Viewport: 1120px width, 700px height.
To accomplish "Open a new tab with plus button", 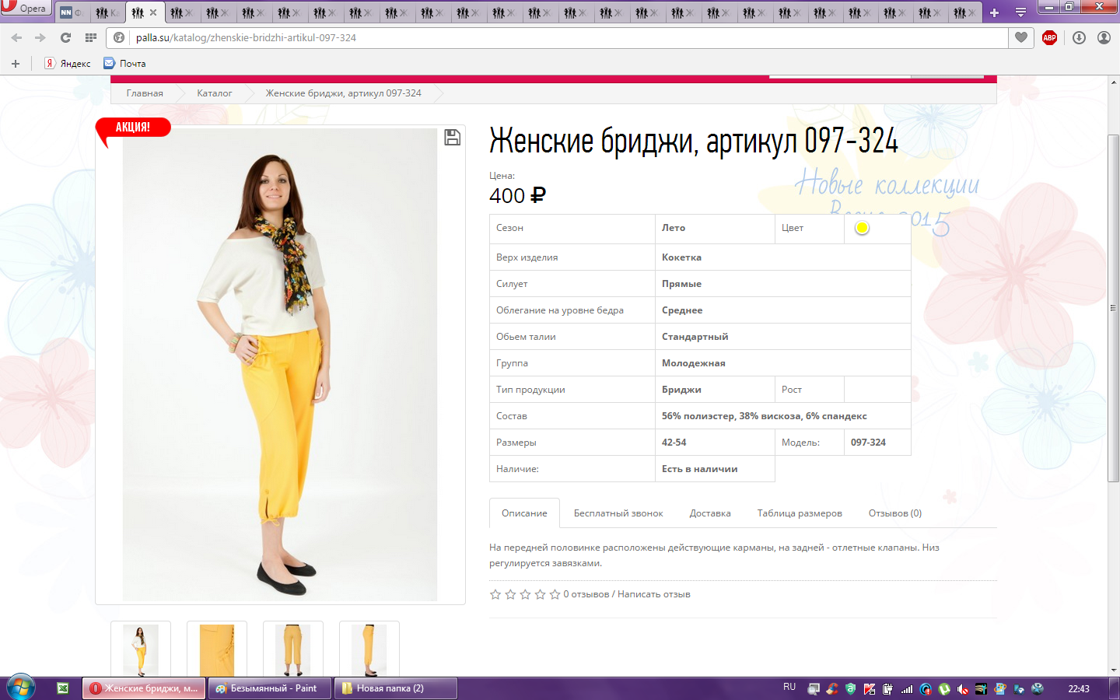I will click(994, 12).
